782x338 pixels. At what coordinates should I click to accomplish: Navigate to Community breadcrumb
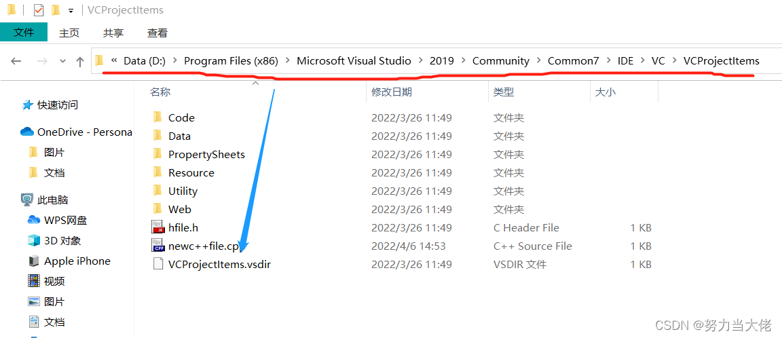(x=501, y=61)
